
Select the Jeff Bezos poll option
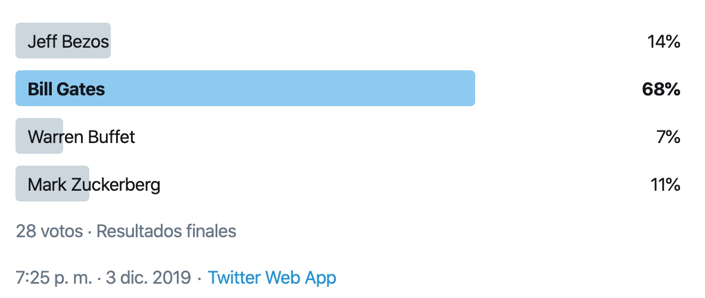click(x=348, y=41)
